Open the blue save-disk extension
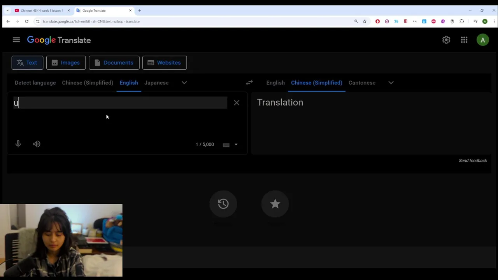 (x=424, y=21)
